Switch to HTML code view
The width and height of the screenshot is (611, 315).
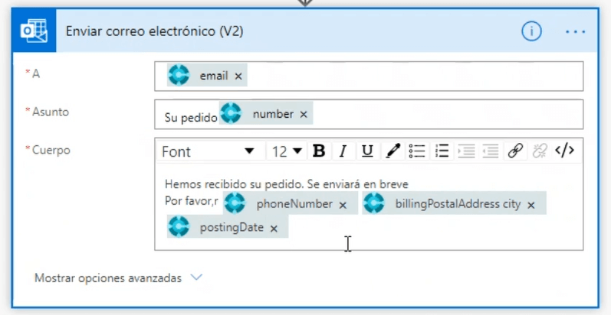click(564, 151)
